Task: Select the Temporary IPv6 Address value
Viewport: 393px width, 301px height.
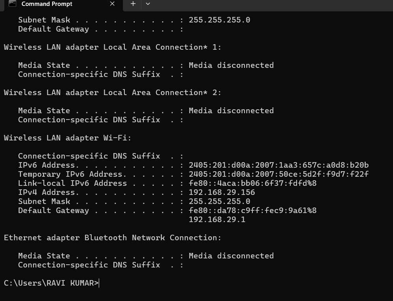Action: 278,174
